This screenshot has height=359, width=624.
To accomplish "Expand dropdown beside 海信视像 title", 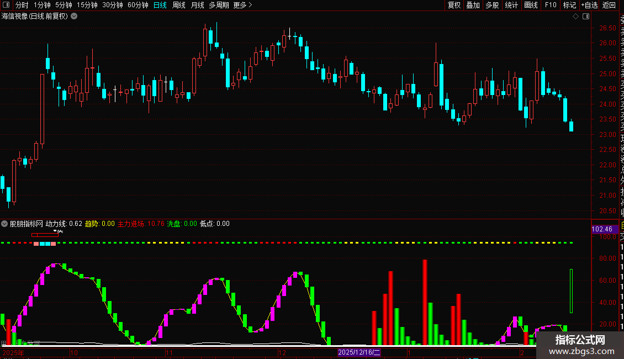I will tap(74, 17).
